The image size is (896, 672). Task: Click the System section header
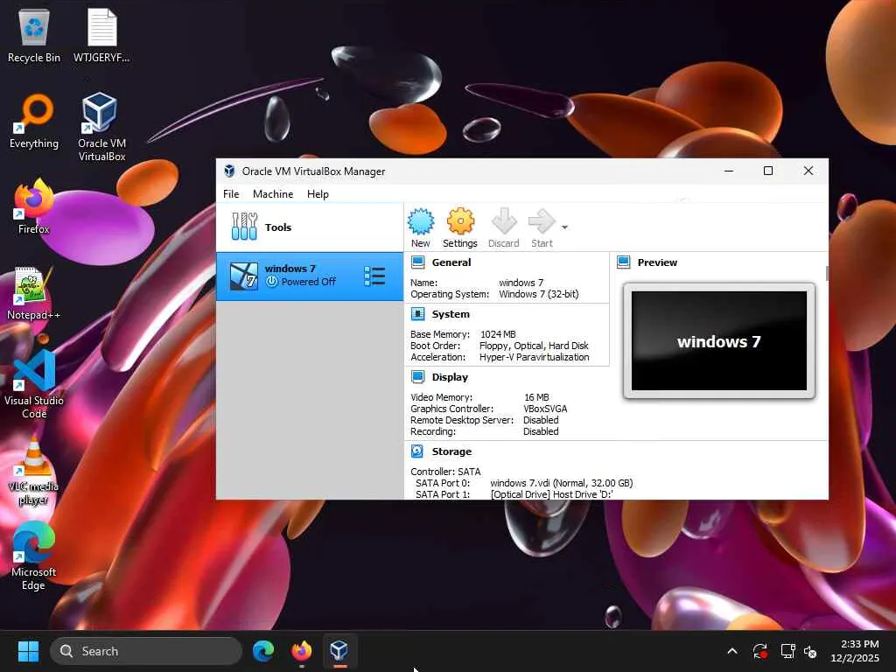pos(451,314)
